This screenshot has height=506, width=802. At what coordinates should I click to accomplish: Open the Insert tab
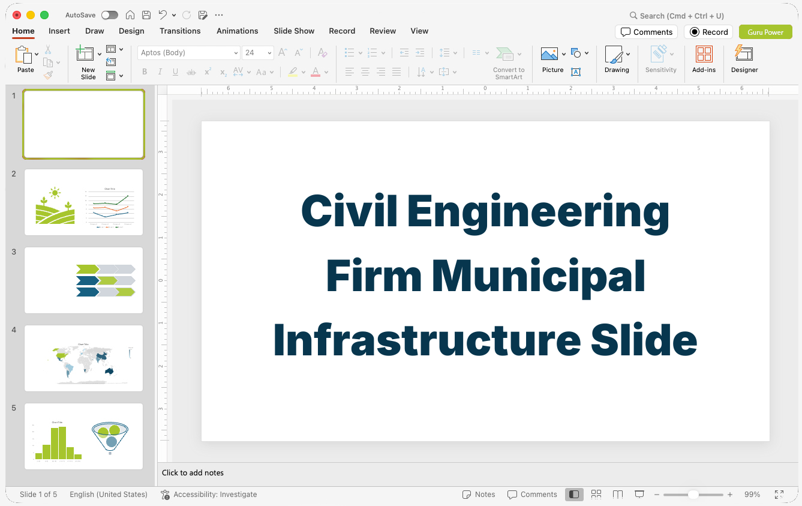pos(59,31)
